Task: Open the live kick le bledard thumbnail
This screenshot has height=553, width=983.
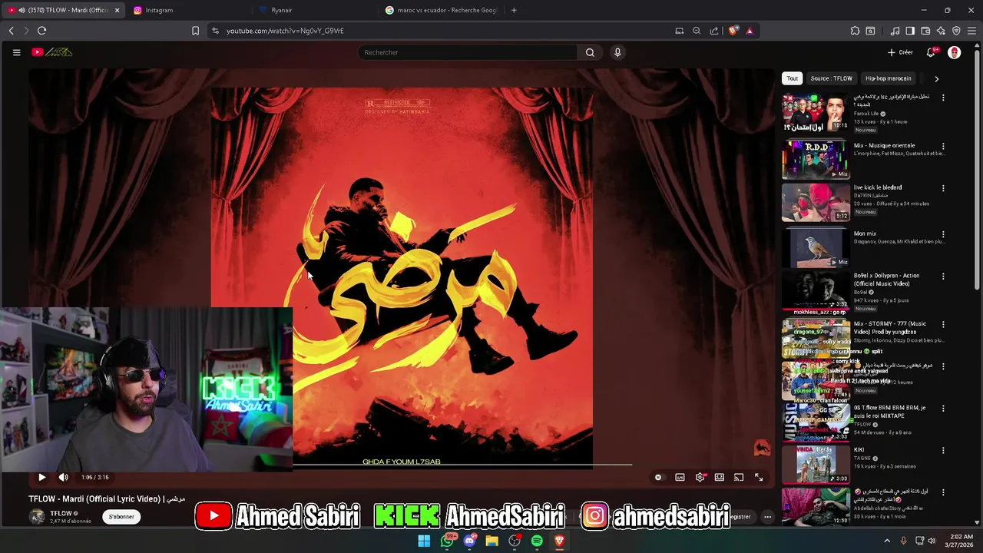Action: pos(816,201)
